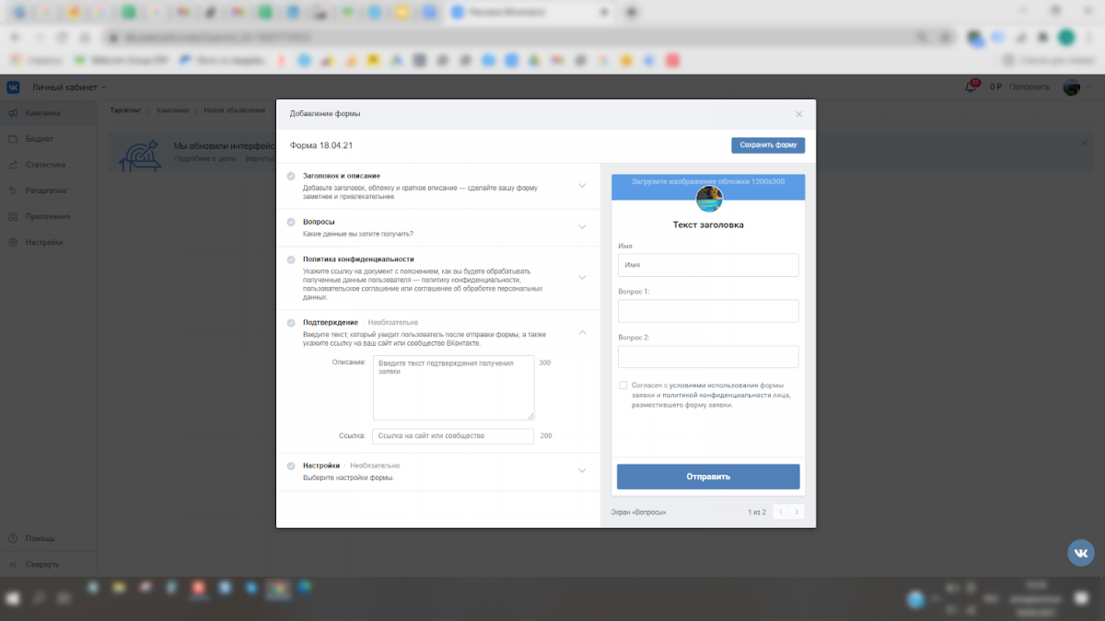
Task: Click the Приложения grid icon in the sidebar
Action: click(13, 216)
